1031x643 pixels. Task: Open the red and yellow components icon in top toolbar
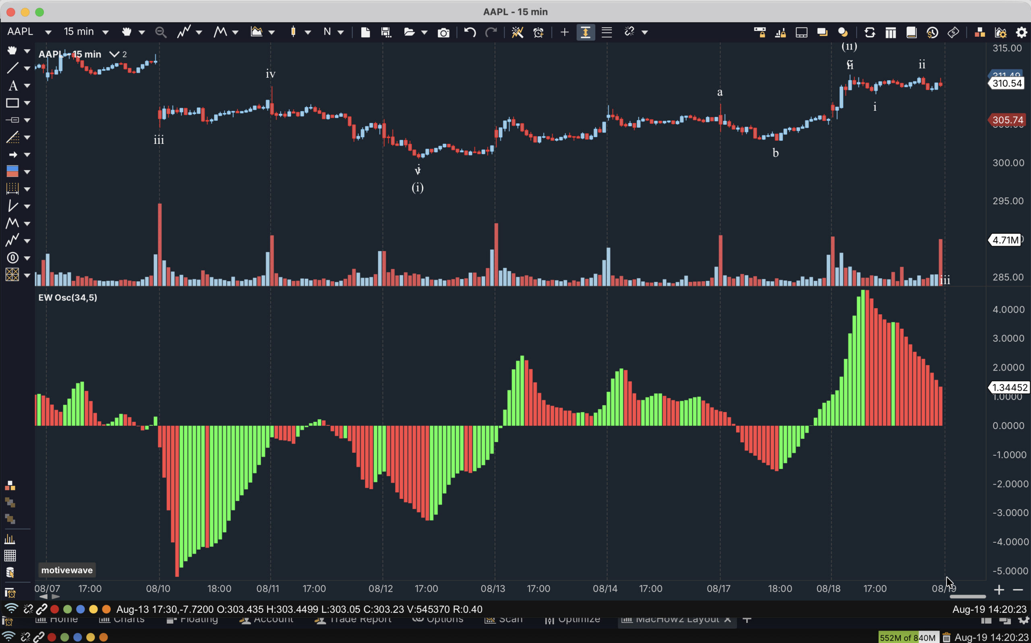[979, 33]
